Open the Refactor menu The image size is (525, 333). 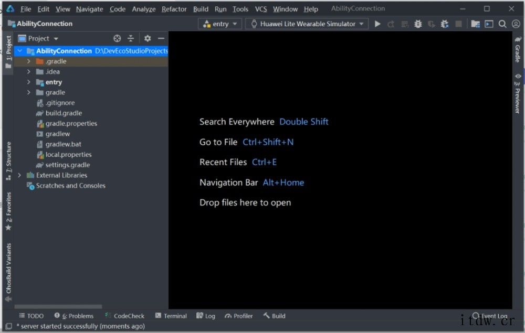click(x=174, y=9)
